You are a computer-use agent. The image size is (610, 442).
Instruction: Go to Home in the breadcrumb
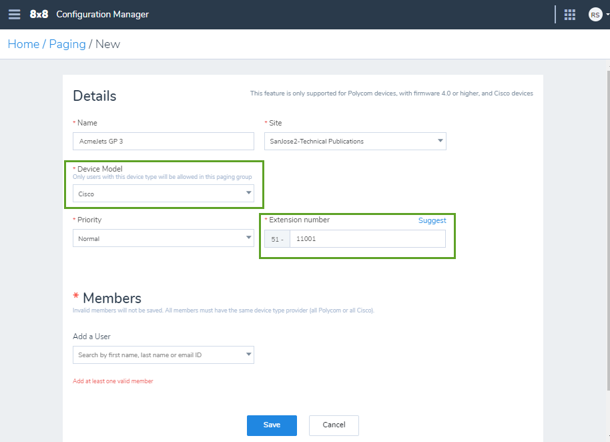tap(23, 44)
